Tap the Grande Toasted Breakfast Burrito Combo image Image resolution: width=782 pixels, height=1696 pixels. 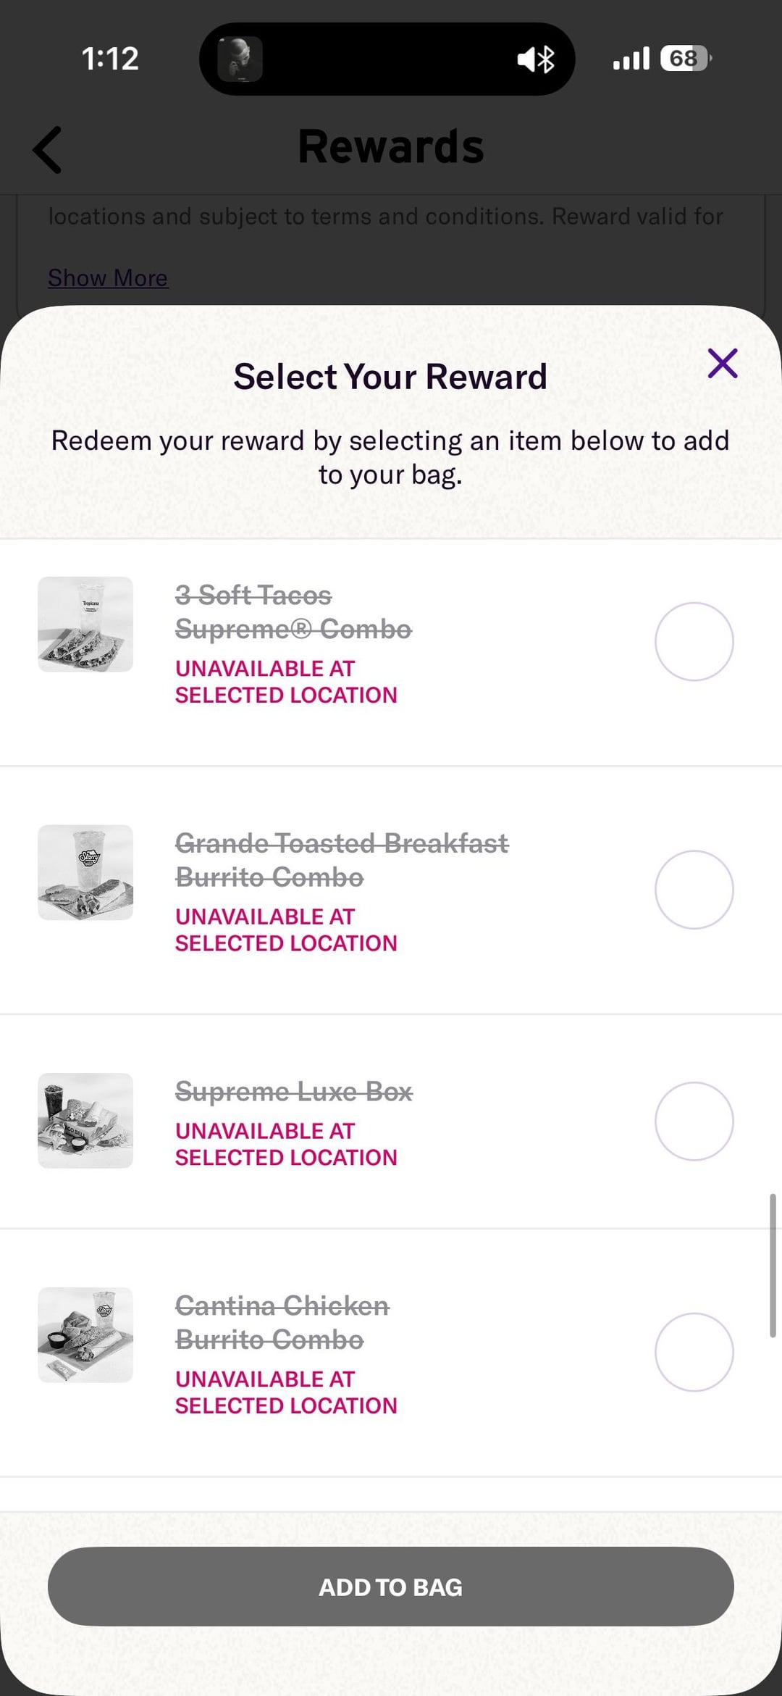click(85, 872)
